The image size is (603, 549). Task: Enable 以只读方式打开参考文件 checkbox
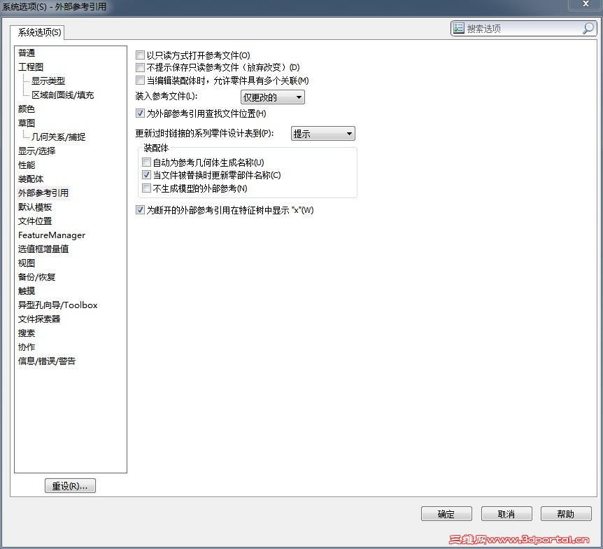click(140, 55)
